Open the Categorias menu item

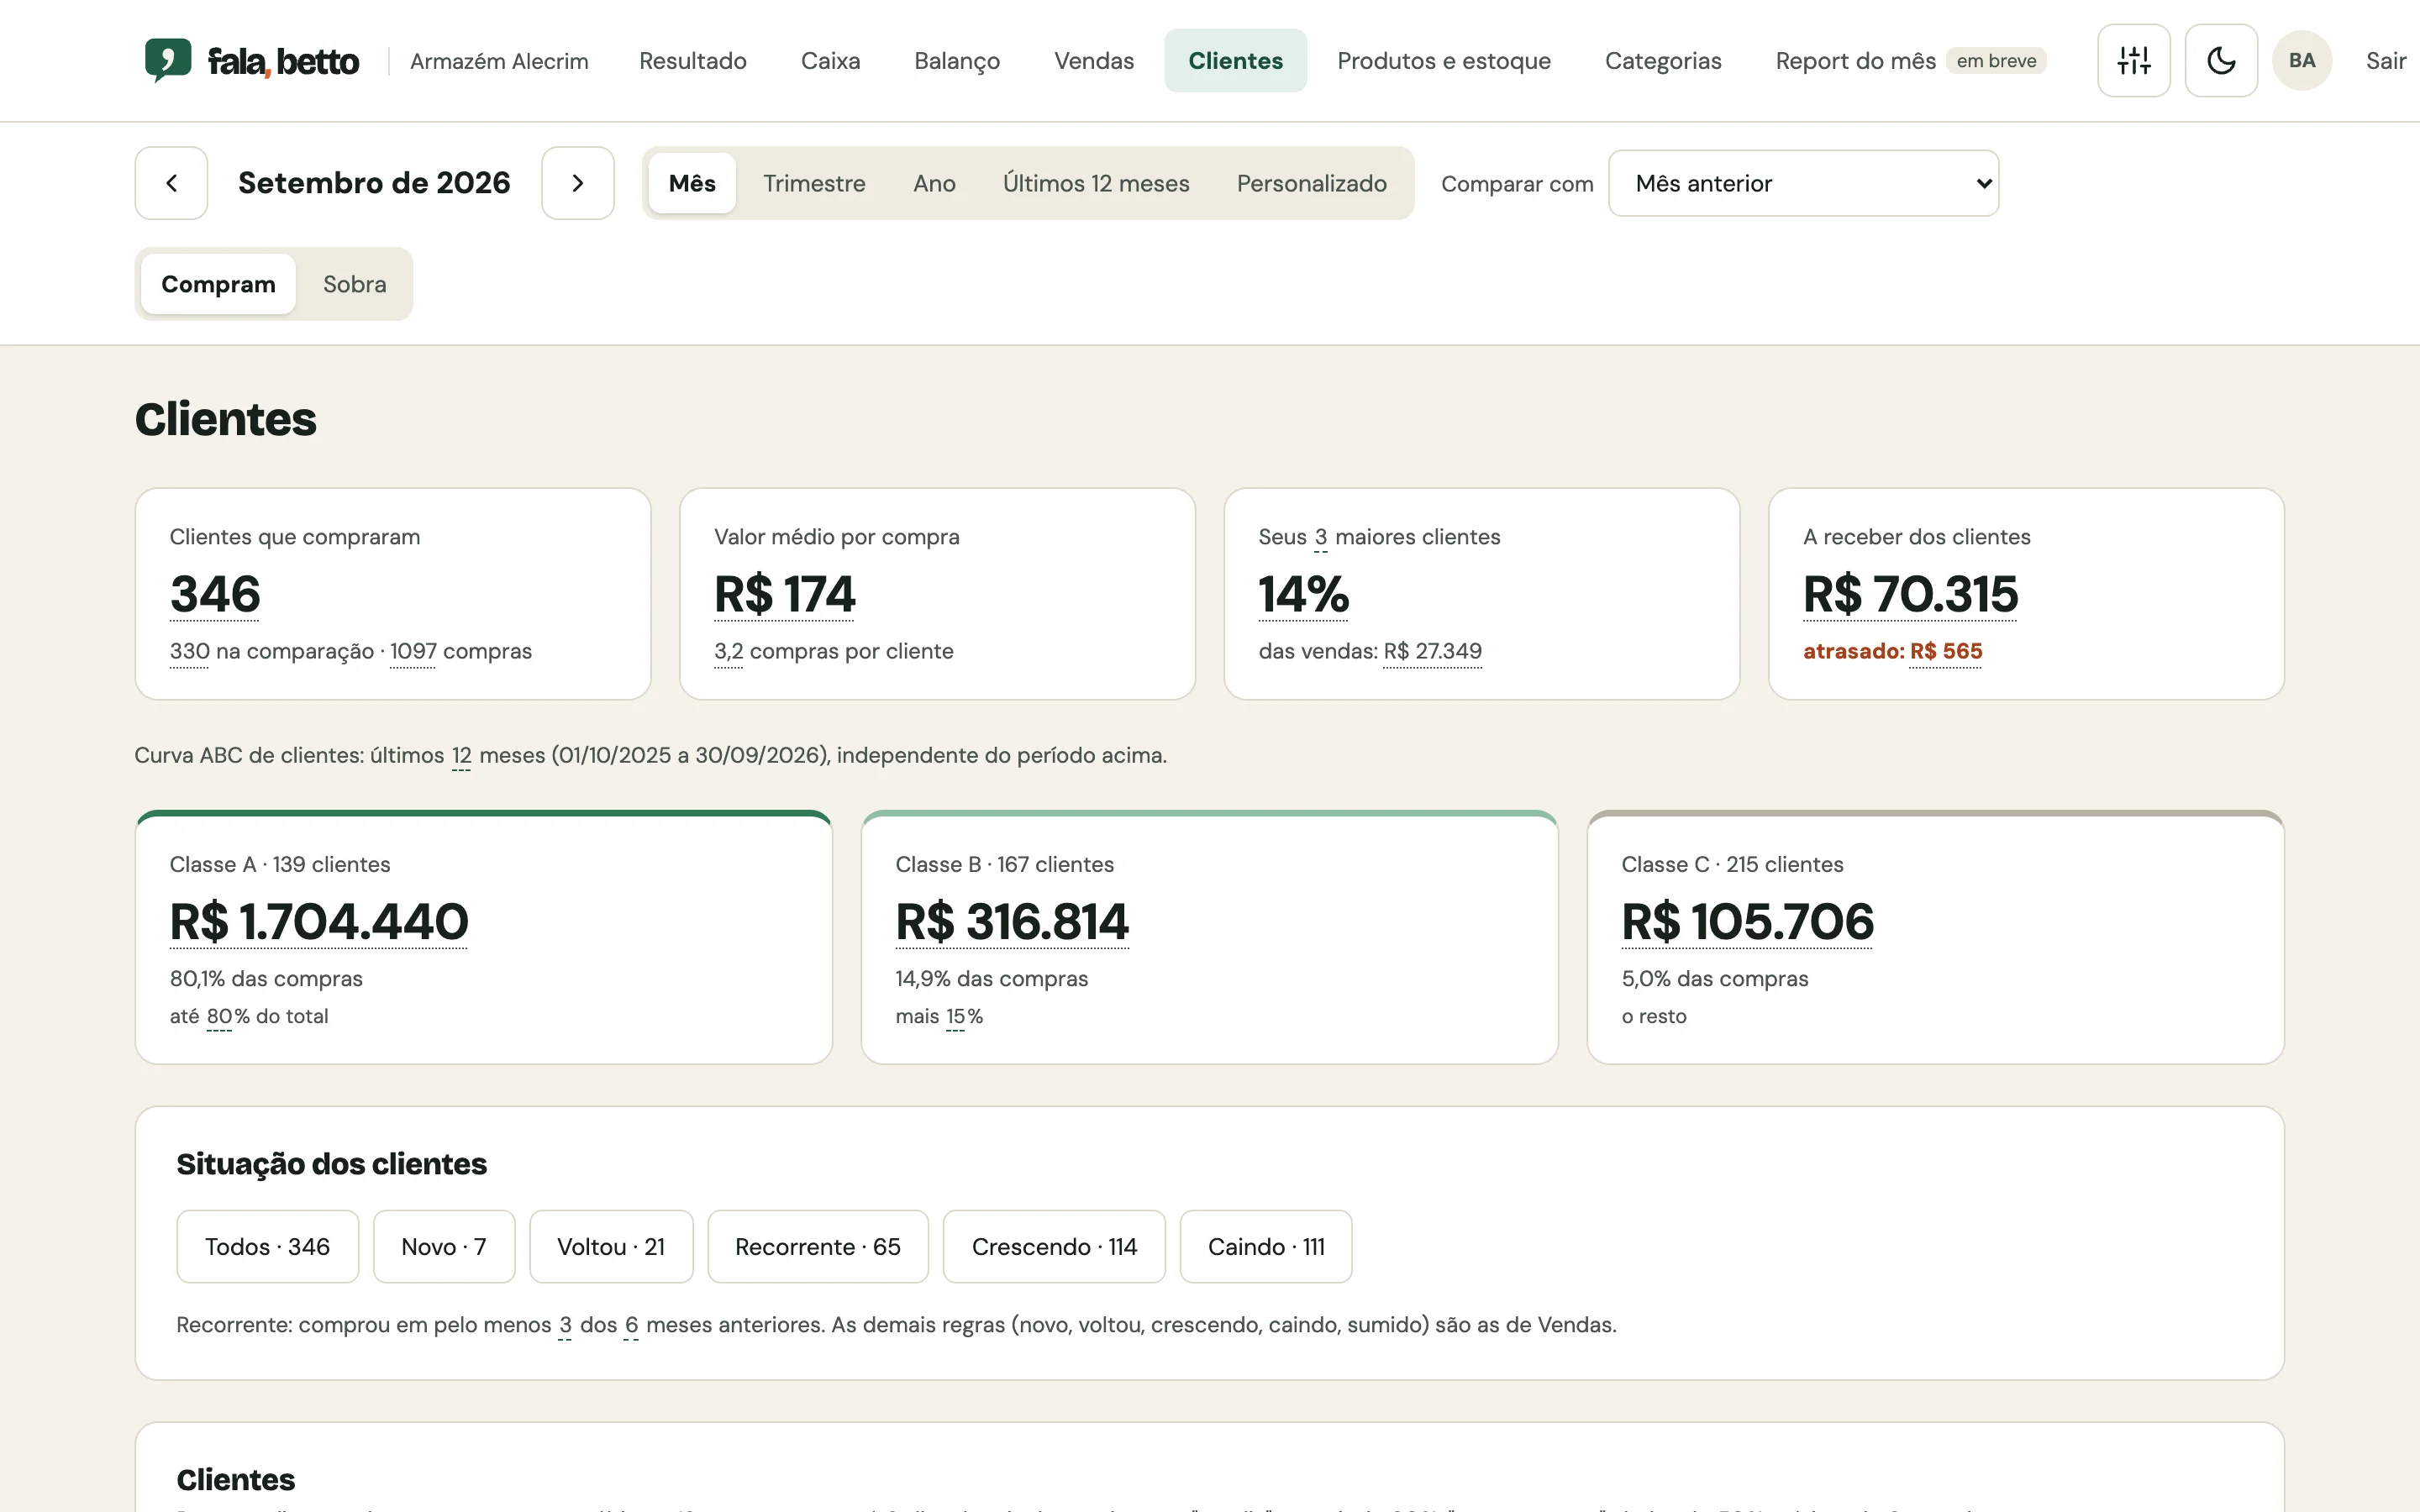tap(1662, 61)
